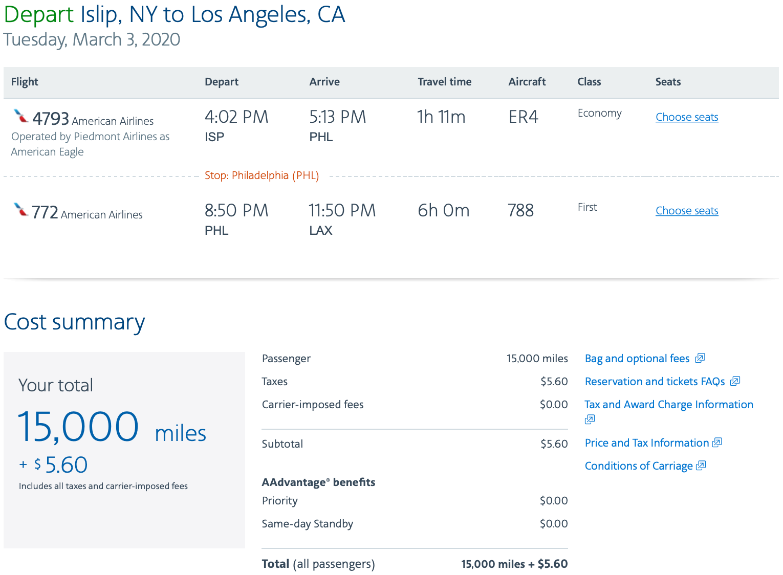Click the Travel time column header
This screenshot has width=783, height=575.
(x=444, y=82)
